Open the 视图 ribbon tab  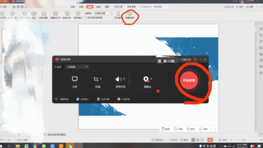point(107,7)
